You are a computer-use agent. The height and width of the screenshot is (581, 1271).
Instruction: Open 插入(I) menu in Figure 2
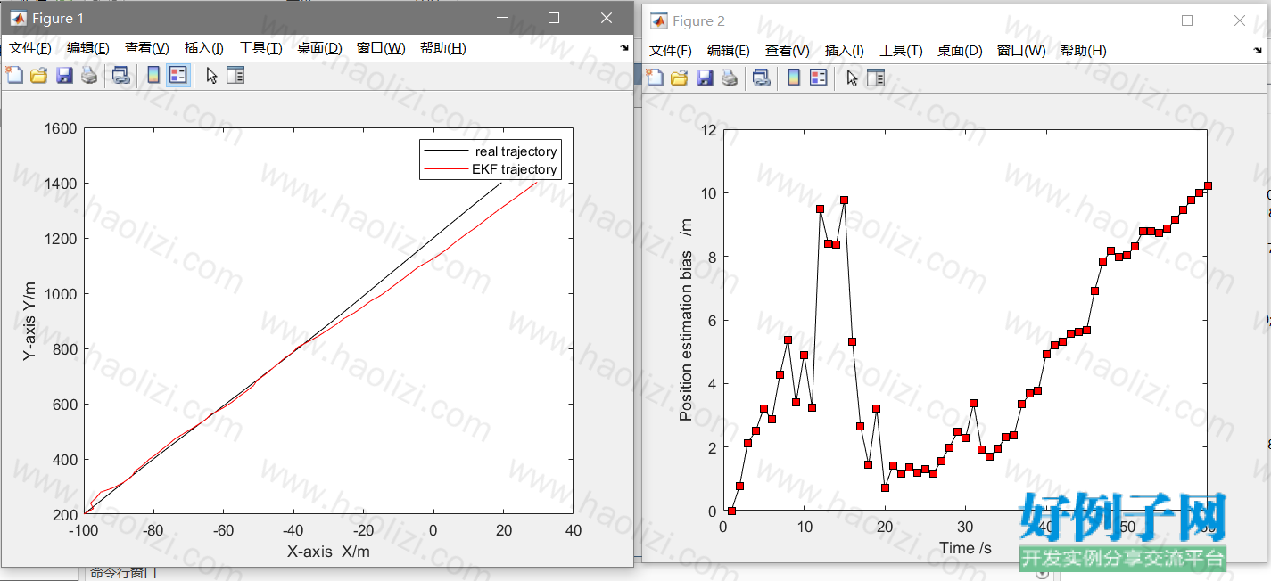coord(844,51)
